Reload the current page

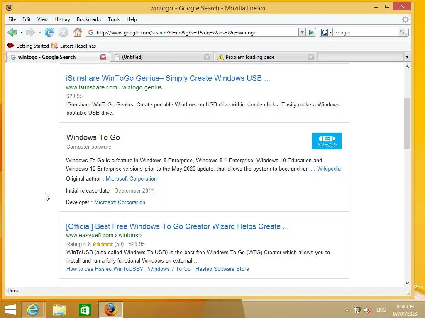tap(49, 32)
